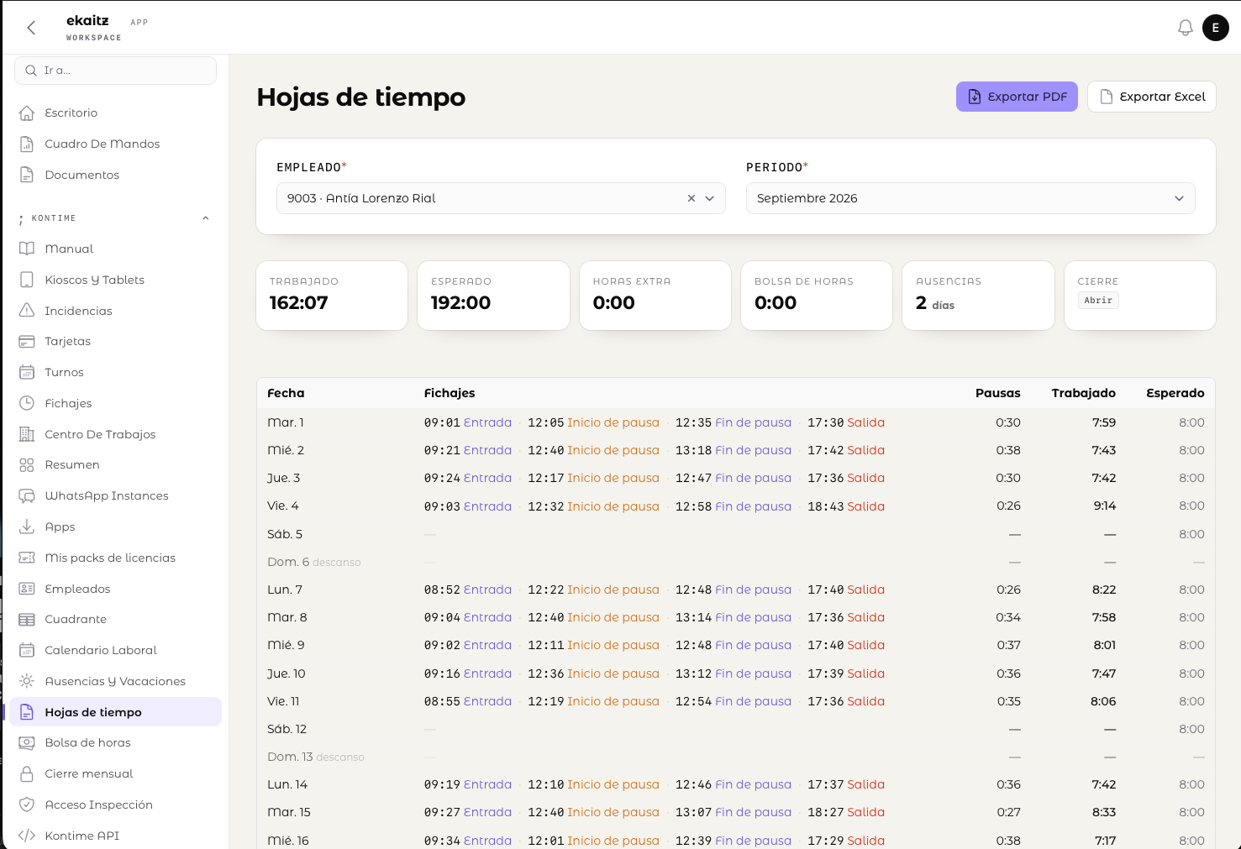This screenshot has height=849, width=1241.
Task: Open the user avatar E menu
Action: pos(1215,28)
